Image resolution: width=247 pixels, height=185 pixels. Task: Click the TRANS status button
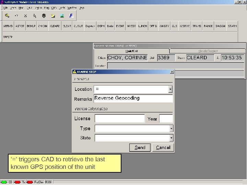point(197,26)
